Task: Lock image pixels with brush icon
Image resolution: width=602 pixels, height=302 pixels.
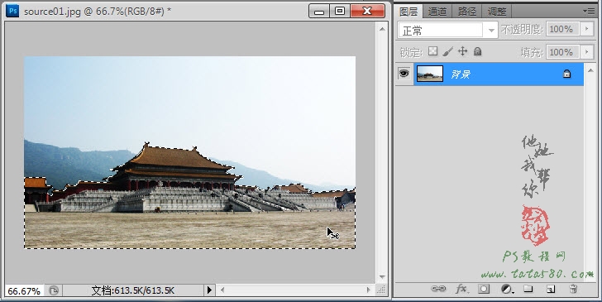Action: click(447, 51)
